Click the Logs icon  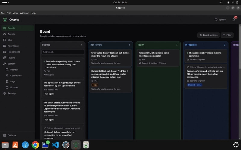coord(7,82)
